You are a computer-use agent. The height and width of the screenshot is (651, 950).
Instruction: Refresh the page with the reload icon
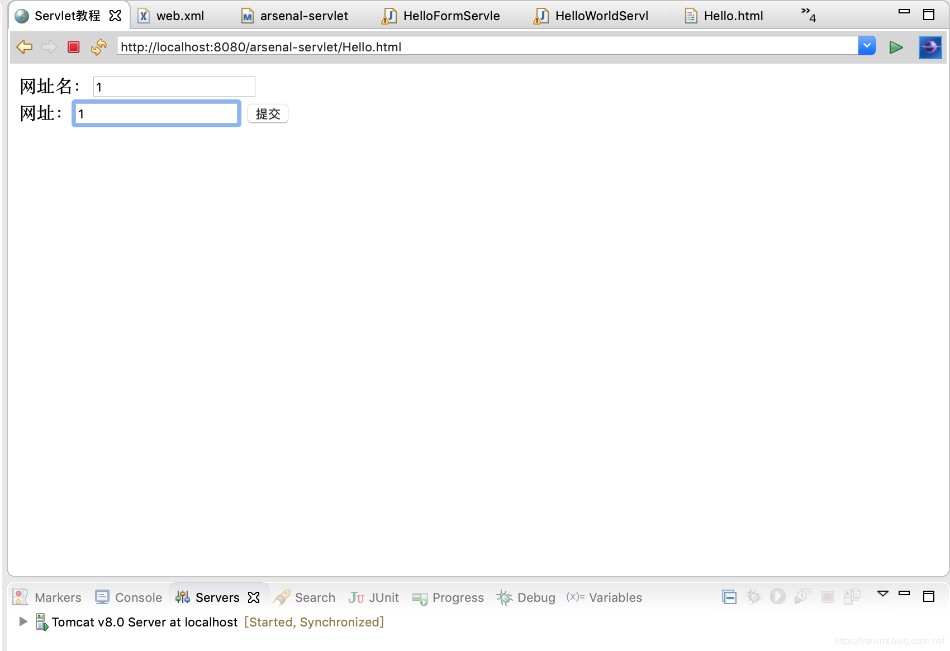click(x=99, y=47)
